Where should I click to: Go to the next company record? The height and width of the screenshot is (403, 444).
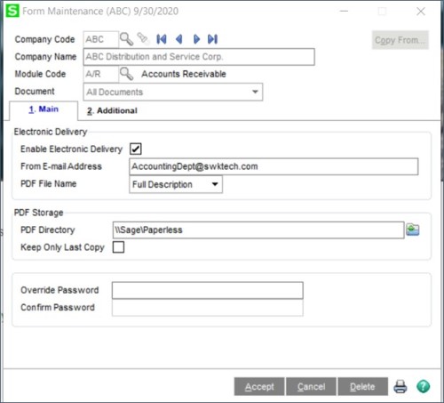point(196,39)
